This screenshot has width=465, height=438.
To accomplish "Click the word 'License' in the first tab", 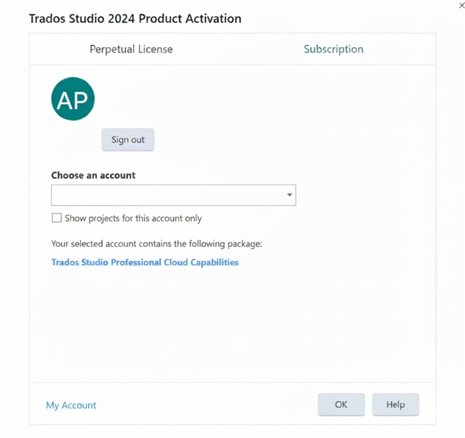I will pyautogui.click(x=156, y=49).
